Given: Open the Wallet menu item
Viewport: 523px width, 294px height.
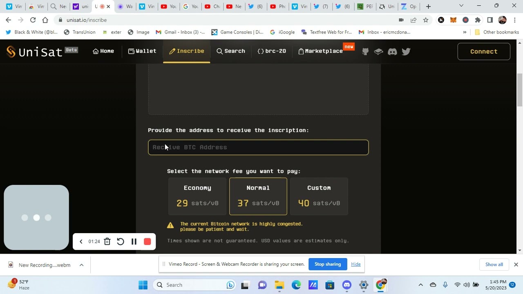Looking at the screenshot, I should 142,51.
